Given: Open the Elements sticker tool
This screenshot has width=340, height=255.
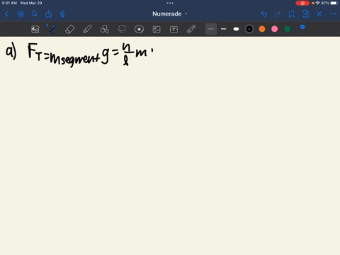Looking at the screenshot, I should tap(139, 29).
